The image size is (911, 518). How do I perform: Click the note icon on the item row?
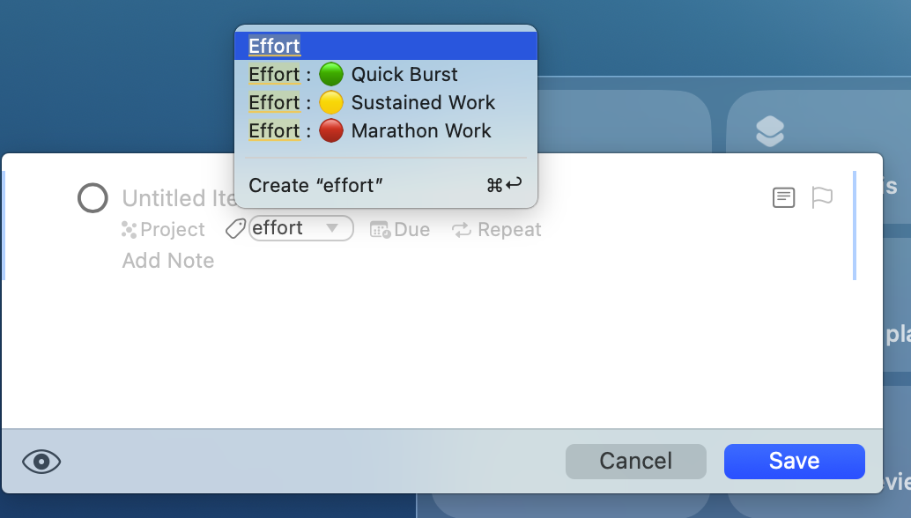(x=783, y=197)
